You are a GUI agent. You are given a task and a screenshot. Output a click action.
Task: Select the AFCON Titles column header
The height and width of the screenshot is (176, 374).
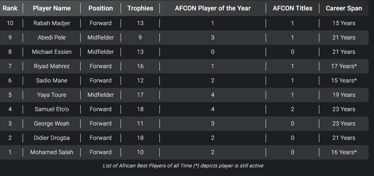point(292,8)
